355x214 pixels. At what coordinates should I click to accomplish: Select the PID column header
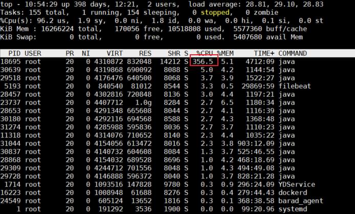(x=14, y=53)
